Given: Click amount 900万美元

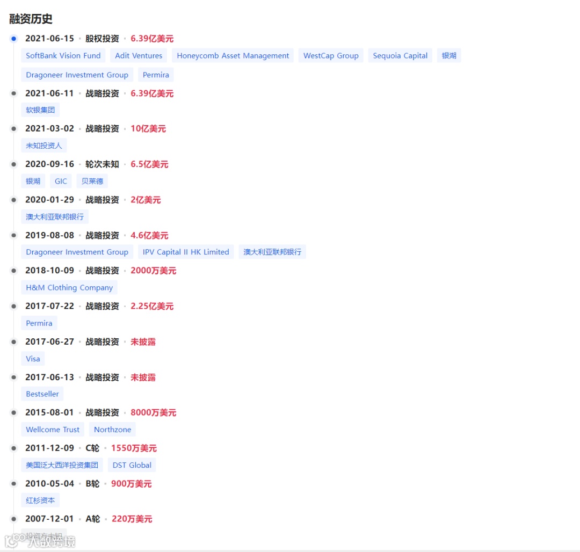Looking at the screenshot, I should pyautogui.click(x=132, y=484).
